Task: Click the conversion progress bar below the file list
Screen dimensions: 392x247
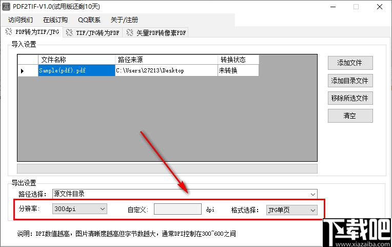Action: click(x=167, y=168)
